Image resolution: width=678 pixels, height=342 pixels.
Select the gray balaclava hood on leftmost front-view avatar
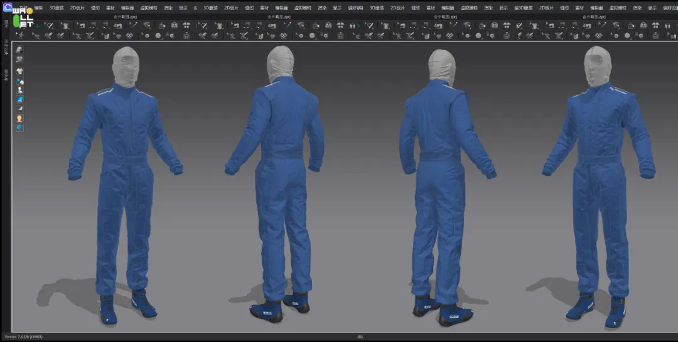click(126, 67)
